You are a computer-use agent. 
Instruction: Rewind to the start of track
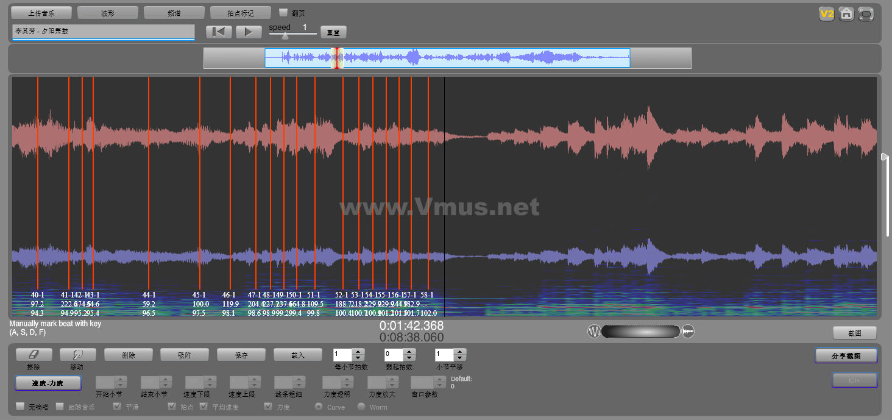coord(219,32)
